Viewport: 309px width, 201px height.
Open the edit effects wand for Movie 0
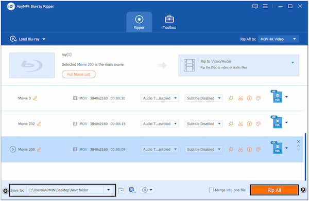231,98
